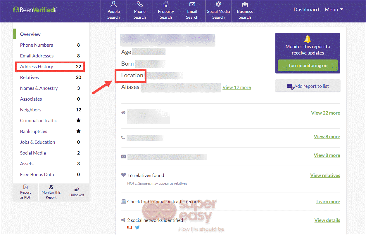
Task: Click the Aliases label
Action: coord(130,87)
